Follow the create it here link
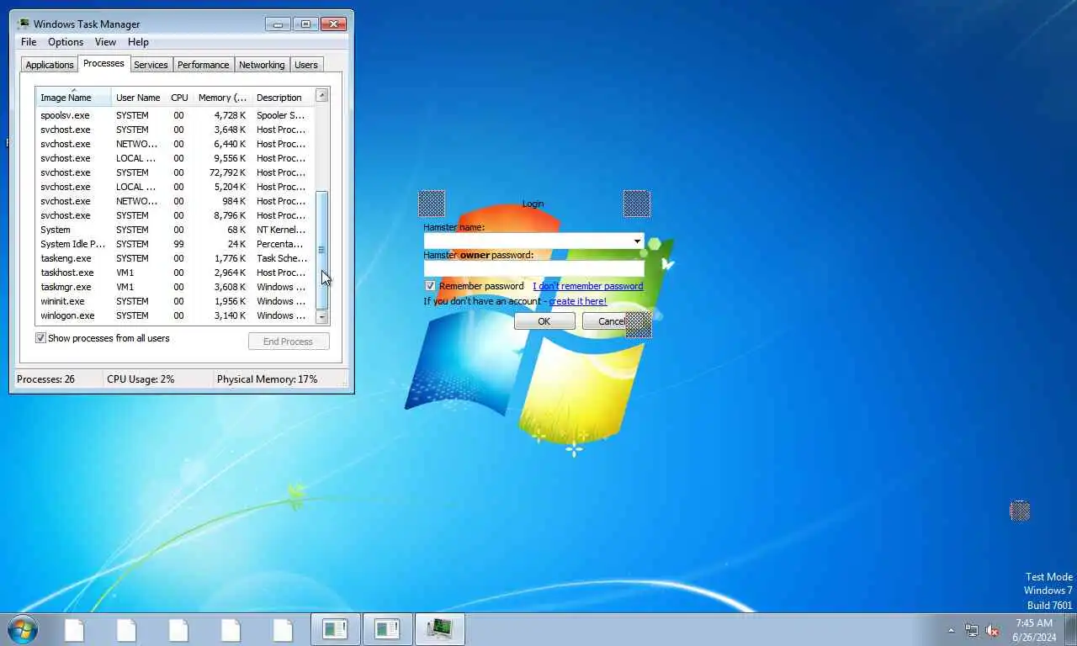 coord(577,301)
